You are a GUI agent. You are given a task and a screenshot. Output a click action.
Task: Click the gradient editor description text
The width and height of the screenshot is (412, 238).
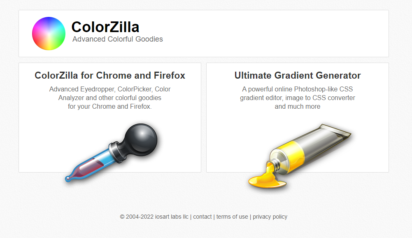click(x=297, y=98)
